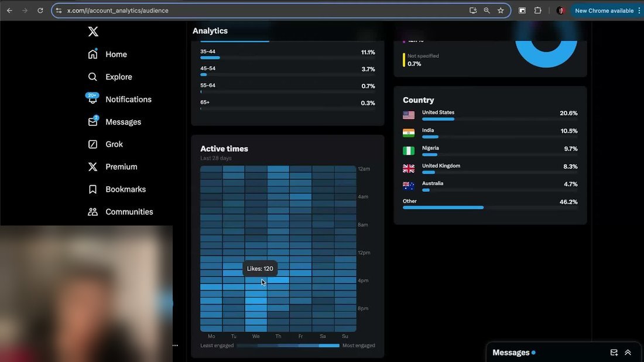Open Bookmarks in the sidebar

point(117,189)
